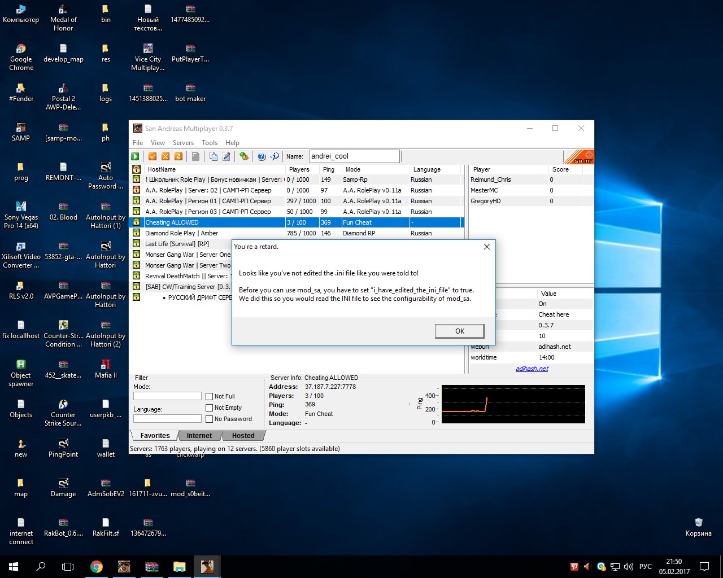
Task: Sort servers by Players column header
Action: (x=302, y=169)
